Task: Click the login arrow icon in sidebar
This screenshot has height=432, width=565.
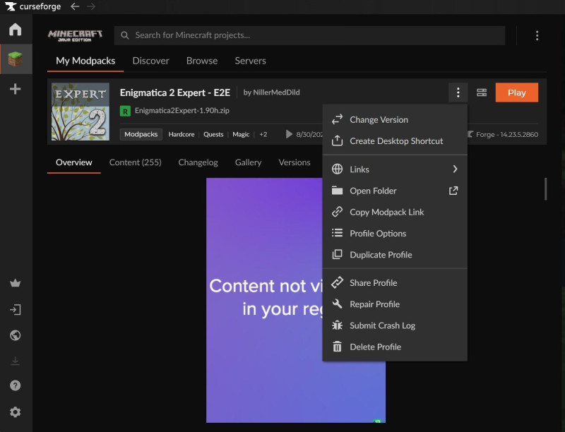Action: [15, 310]
